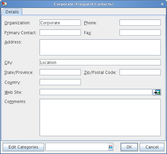
Task: Select the Primary Contact field
Action: pyautogui.click(x=60, y=33)
